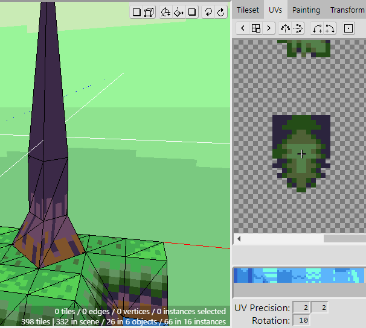Click the Rotation value field
The height and width of the screenshot is (328, 366).
(x=302, y=321)
